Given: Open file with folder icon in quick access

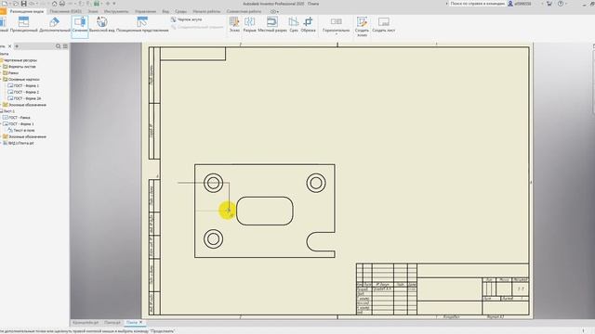Looking at the screenshot, I should point(16,4).
